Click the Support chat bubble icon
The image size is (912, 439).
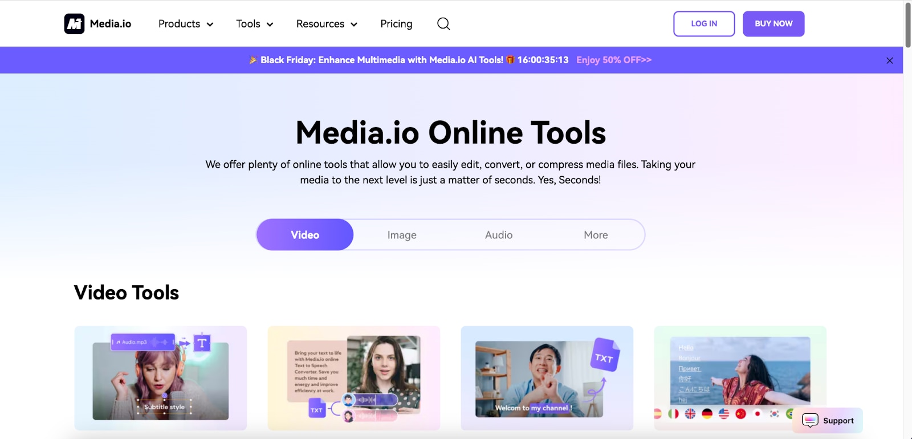(x=810, y=421)
